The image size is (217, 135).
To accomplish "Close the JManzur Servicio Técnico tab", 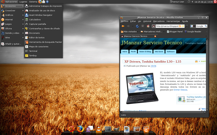I will [155, 36].
